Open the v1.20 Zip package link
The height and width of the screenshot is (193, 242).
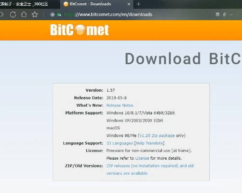[157, 136]
